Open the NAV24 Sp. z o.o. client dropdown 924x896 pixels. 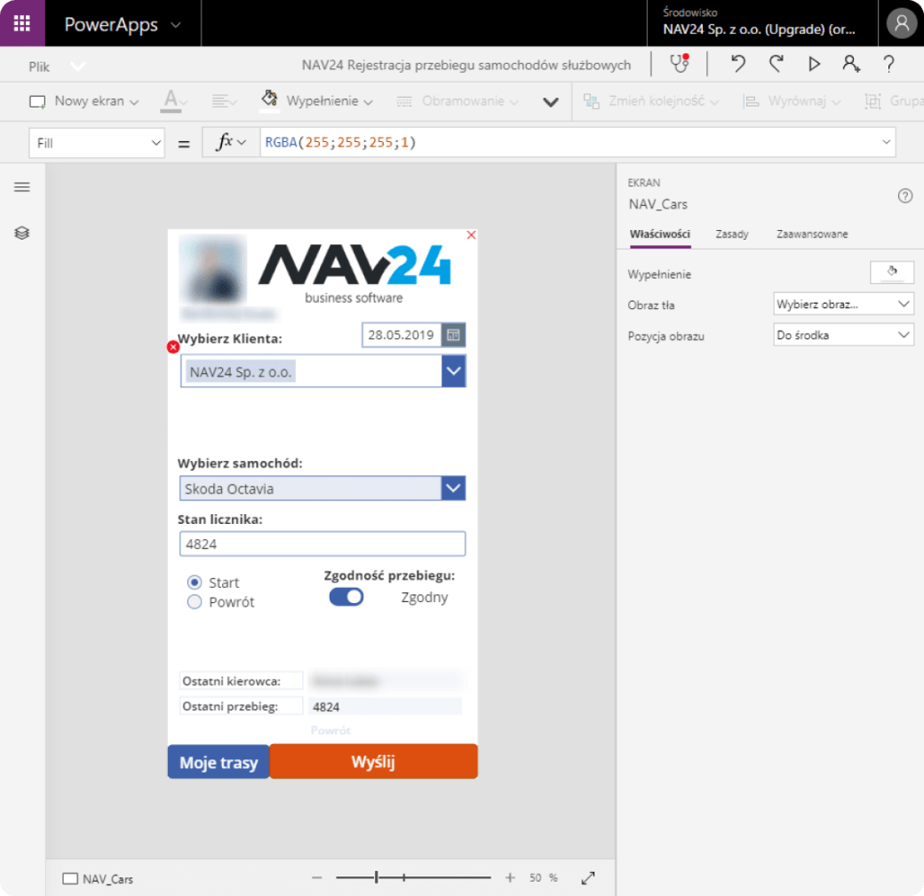pos(453,371)
